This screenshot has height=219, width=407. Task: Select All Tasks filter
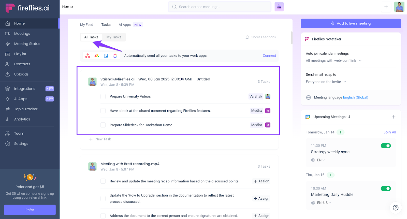[91, 37]
